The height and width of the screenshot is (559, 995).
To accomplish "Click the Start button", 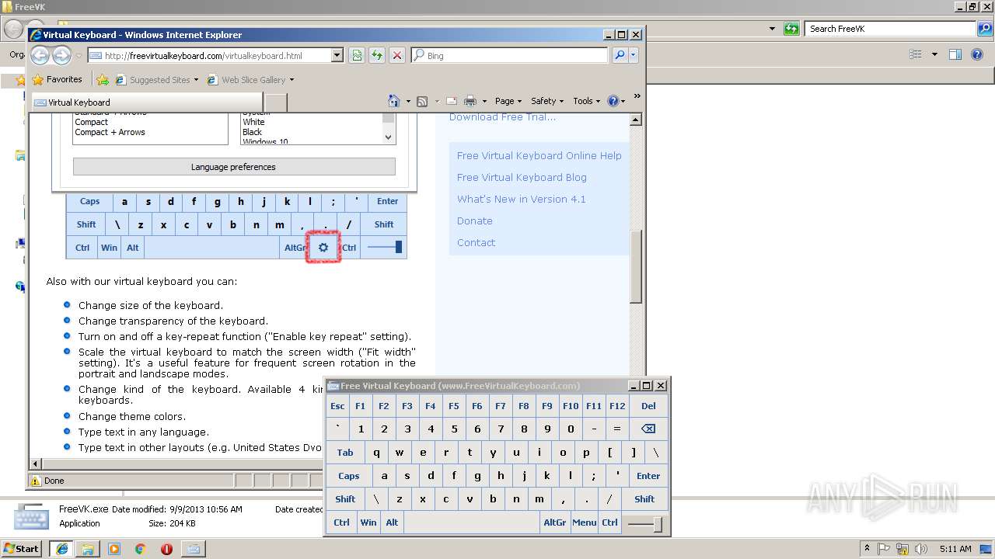I will coord(22,549).
